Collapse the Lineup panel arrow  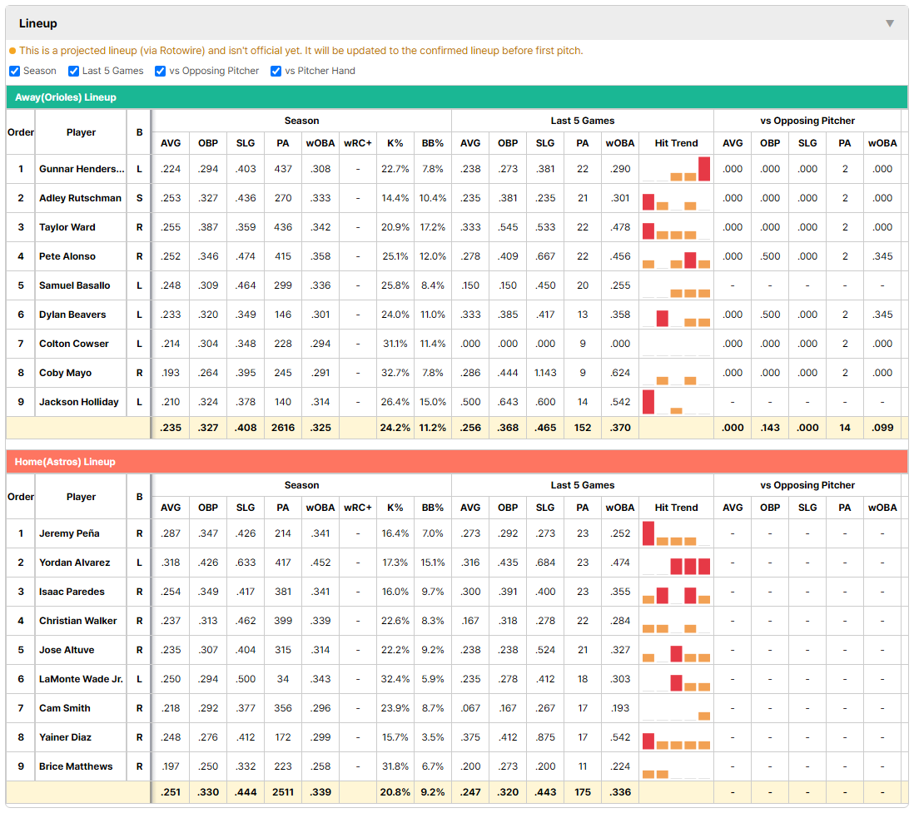[x=890, y=23]
